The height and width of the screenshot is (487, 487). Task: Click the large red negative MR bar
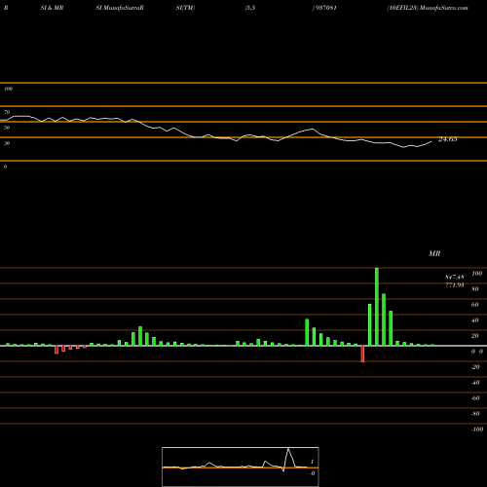[x=362, y=354]
